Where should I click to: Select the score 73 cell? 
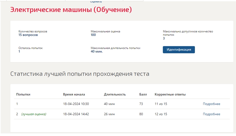(x=141, y=104)
